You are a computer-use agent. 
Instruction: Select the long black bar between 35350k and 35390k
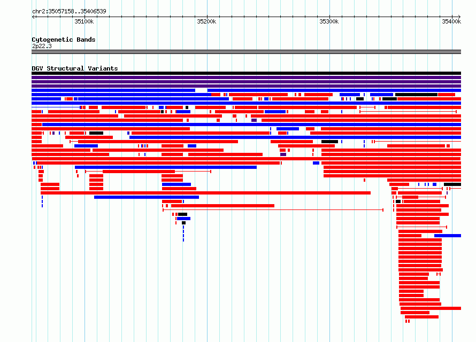click(416, 95)
